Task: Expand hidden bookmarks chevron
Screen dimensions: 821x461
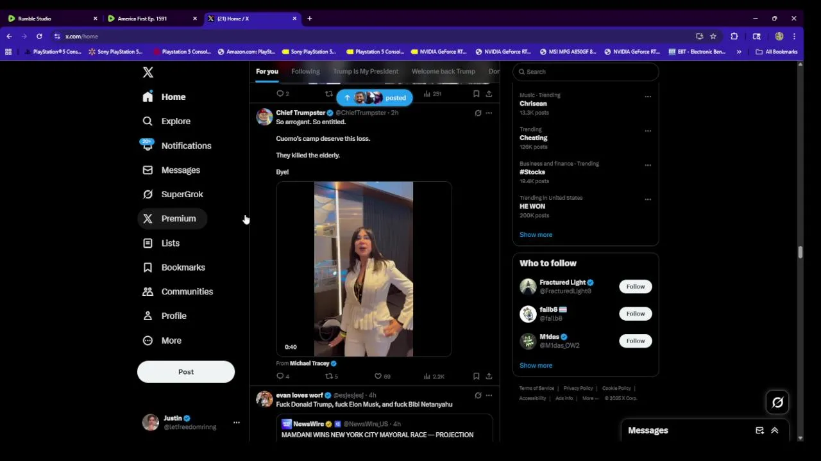Action: click(x=739, y=52)
